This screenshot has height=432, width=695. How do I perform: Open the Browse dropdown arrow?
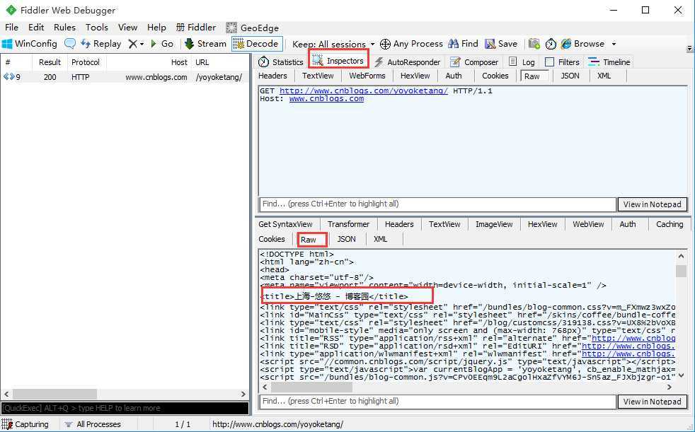point(614,44)
